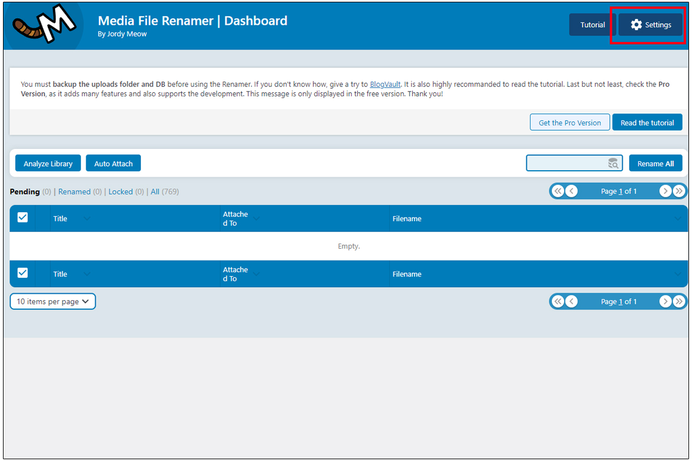Click the Filename column label in footer row
Screen dimensions: 692x461
407,274
